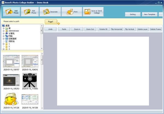
Task: Click the blank collage canvas
Action: pos(103,71)
